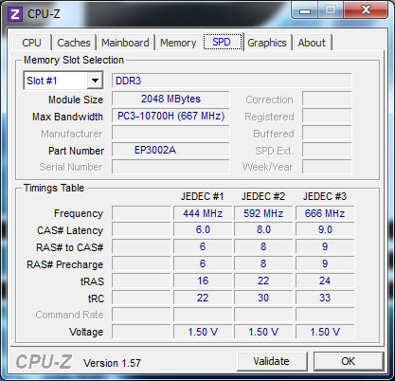Open the Slot #1 dropdown arrow
Screen dimensions: 395x381
tap(95, 81)
